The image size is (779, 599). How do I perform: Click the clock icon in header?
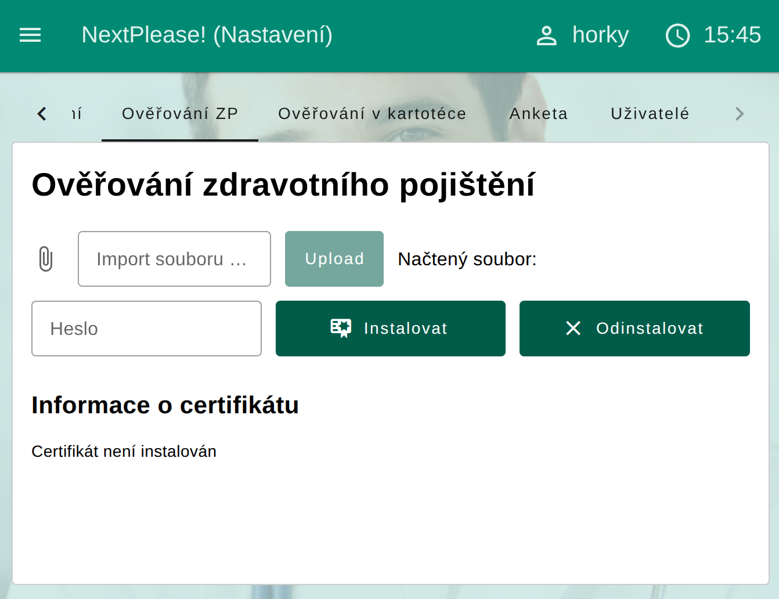point(677,35)
